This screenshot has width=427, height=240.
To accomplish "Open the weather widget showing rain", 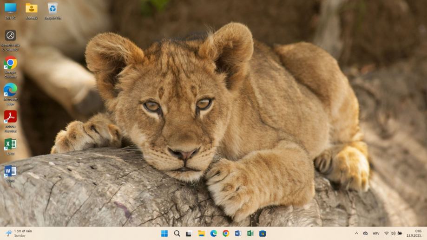I will pyautogui.click(x=19, y=233).
